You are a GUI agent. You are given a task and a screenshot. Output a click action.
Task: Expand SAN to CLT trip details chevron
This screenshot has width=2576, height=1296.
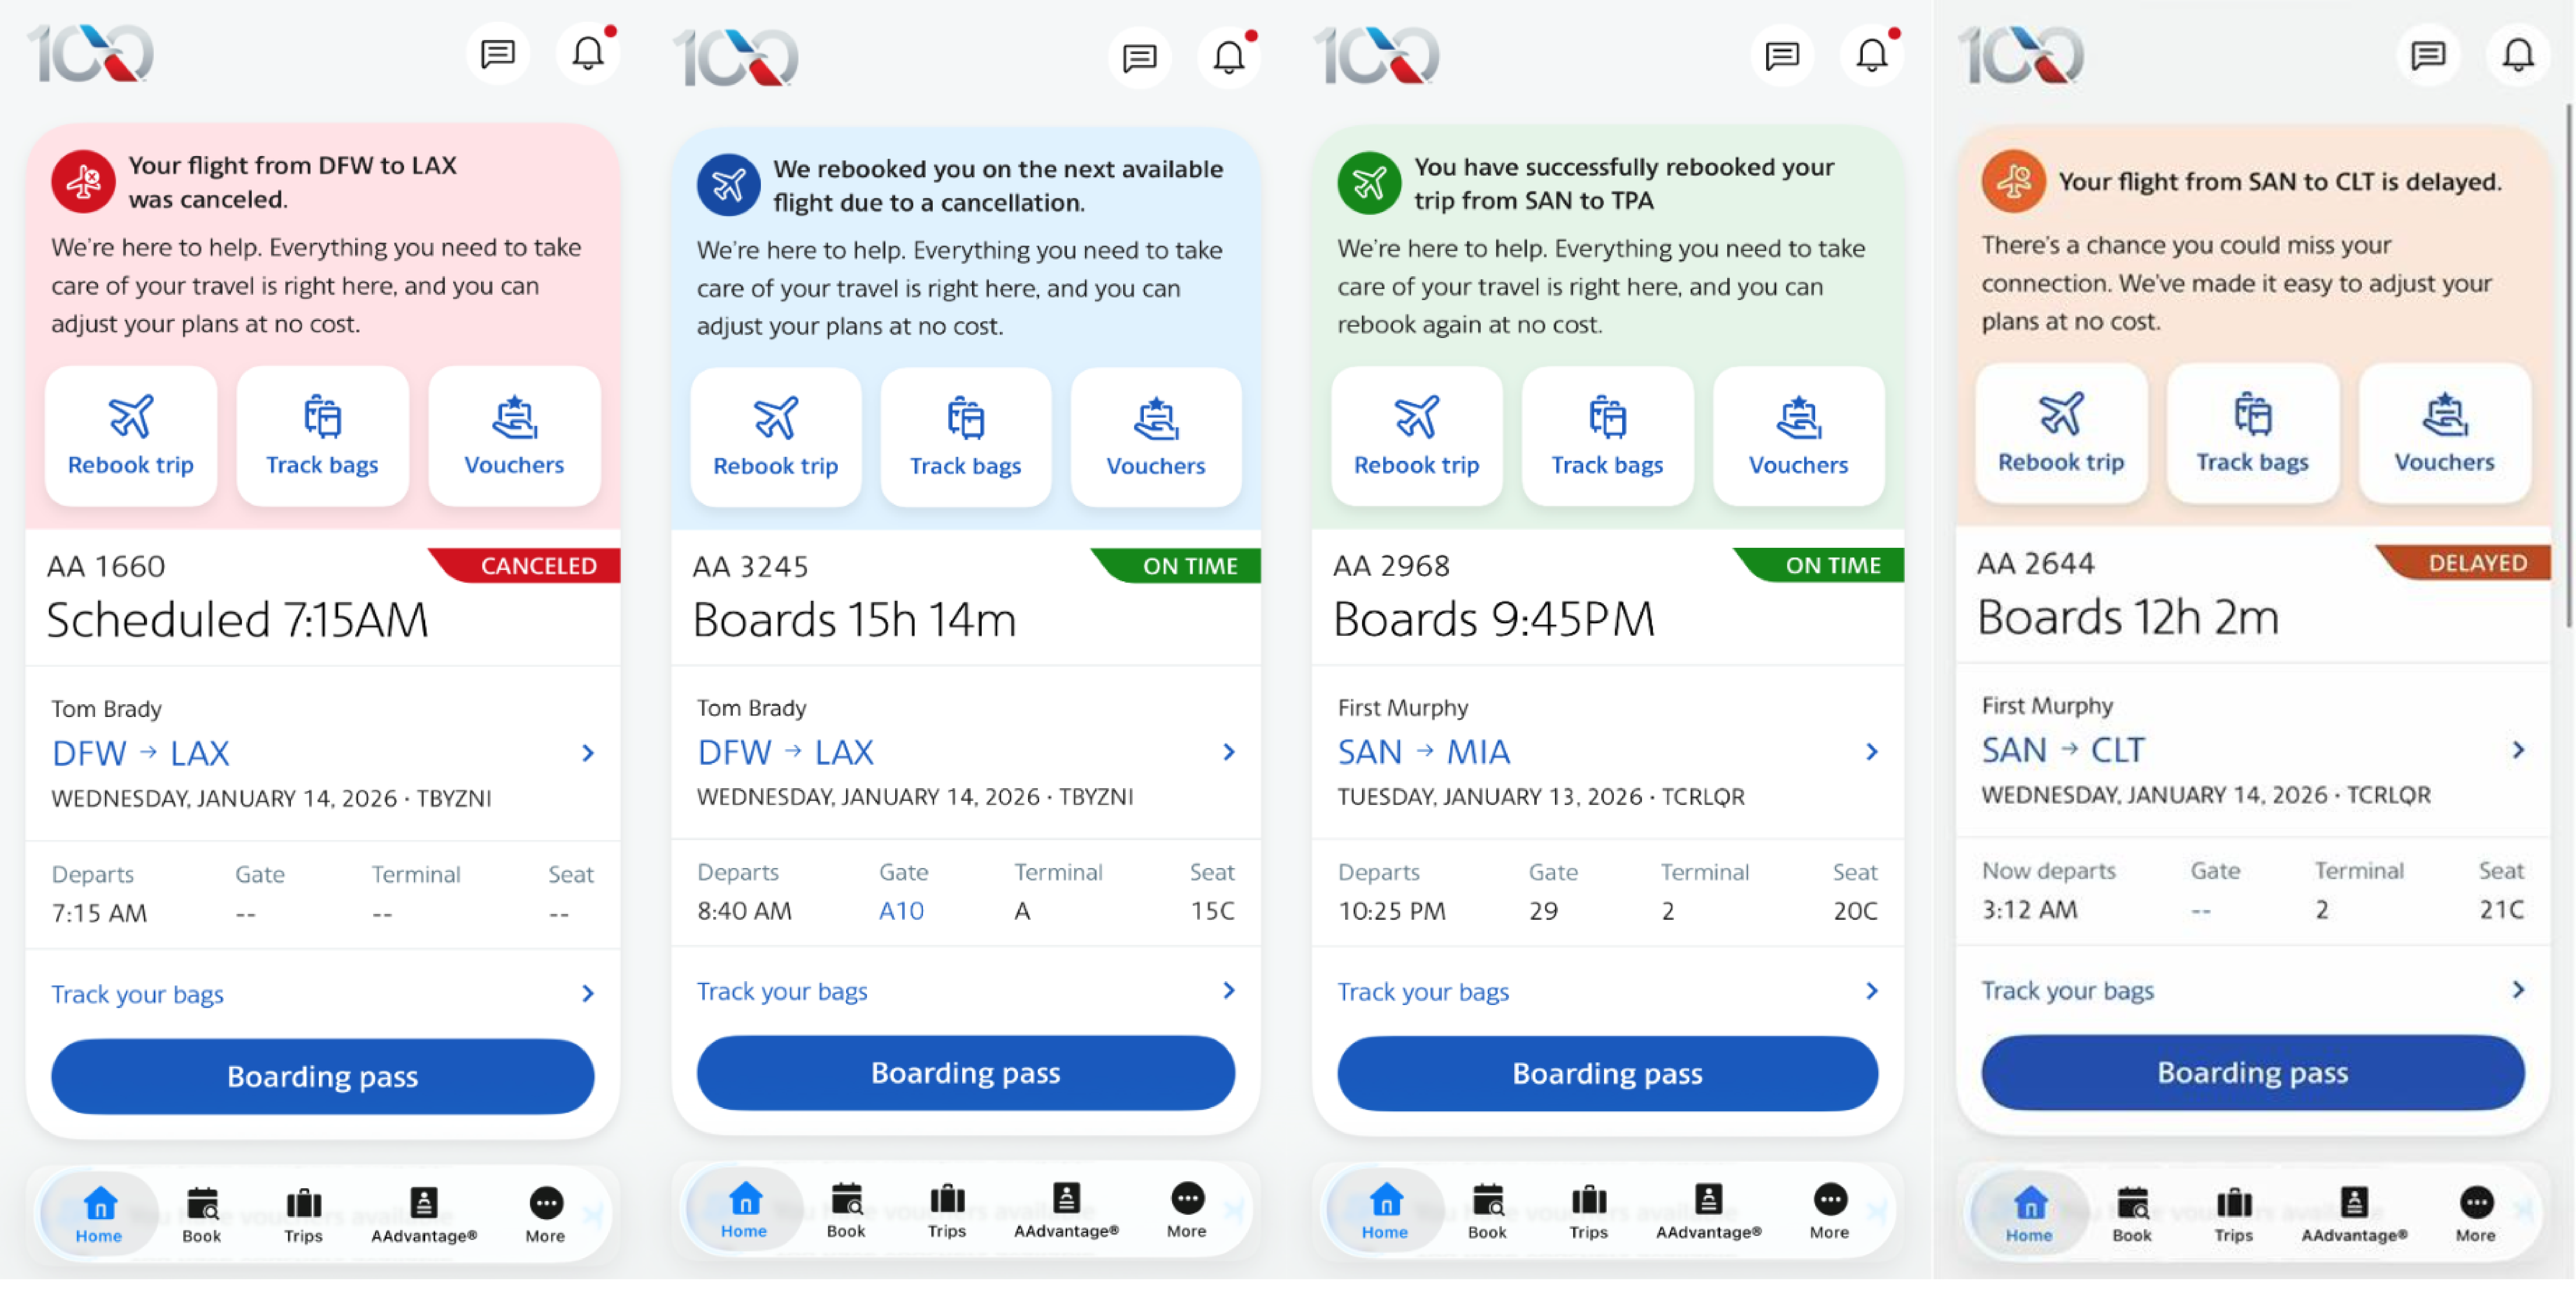pyautogui.click(x=2518, y=750)
